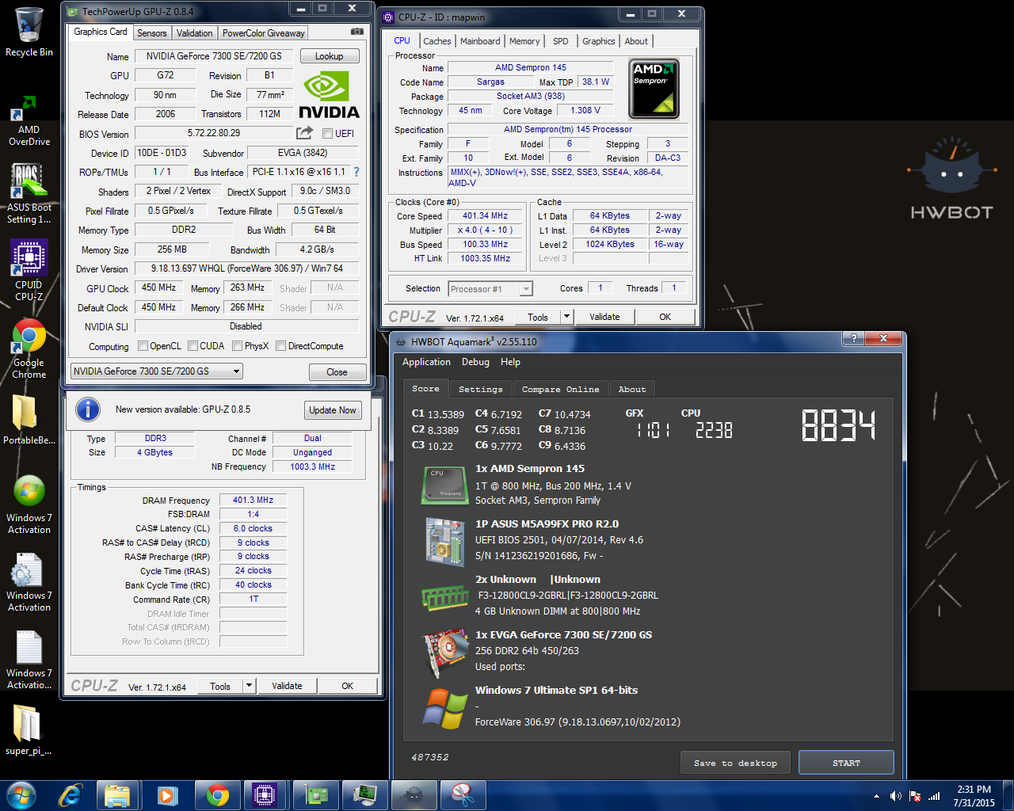Viewport: 1014px width, 811px height.
Task: Click Save to desktop in Aquamark
Action: (x=735, y=763)
